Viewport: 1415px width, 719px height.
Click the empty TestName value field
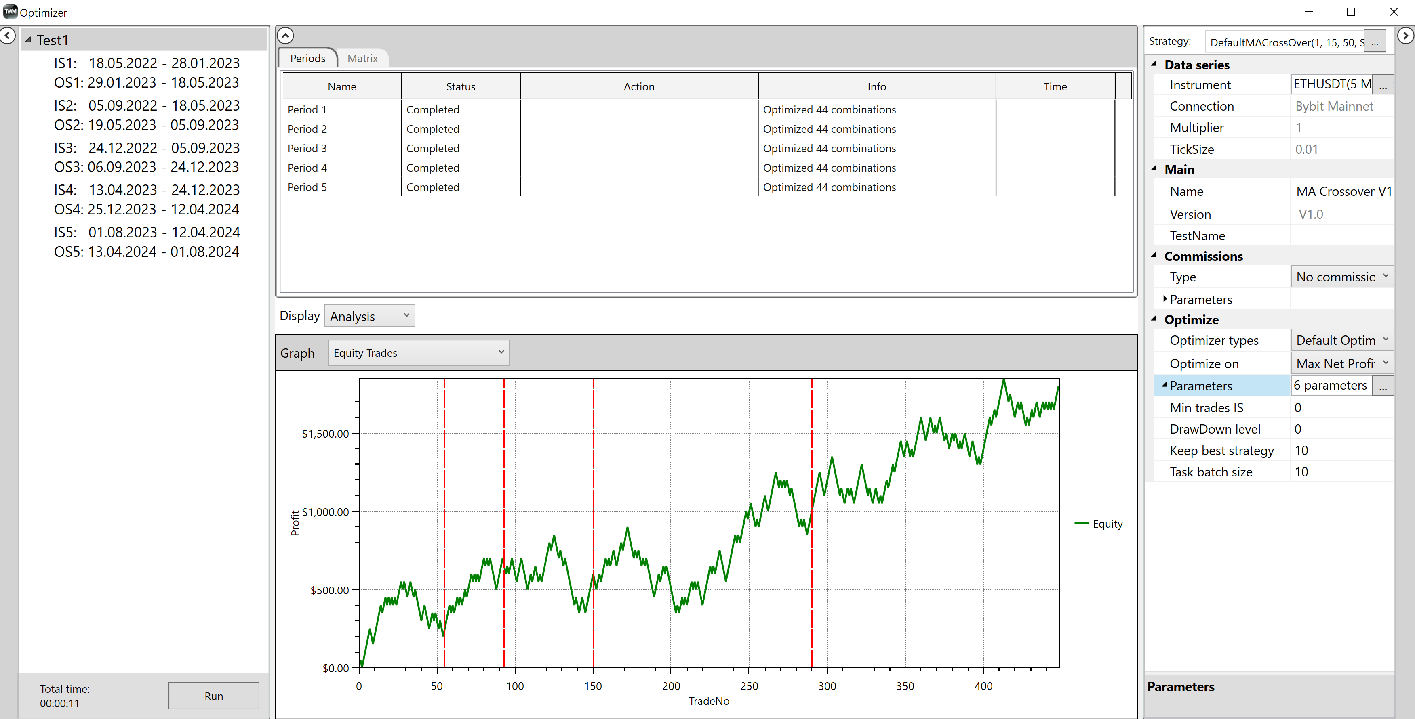coord(1343,235)
